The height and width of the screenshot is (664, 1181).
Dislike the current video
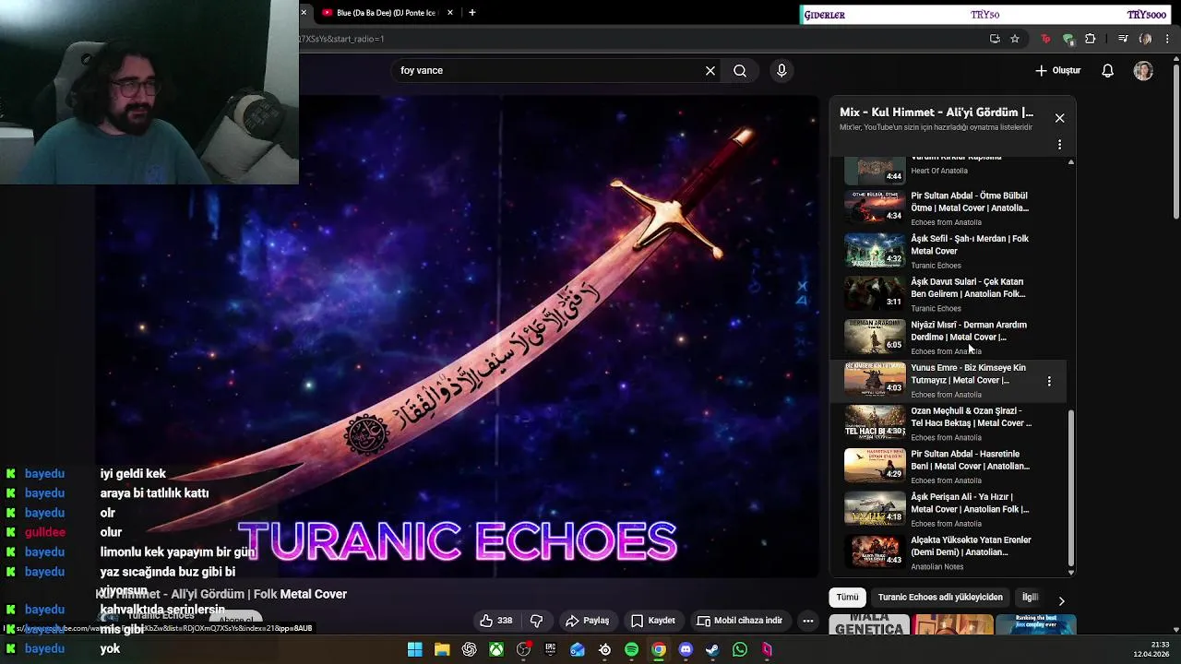pos(536,621)
